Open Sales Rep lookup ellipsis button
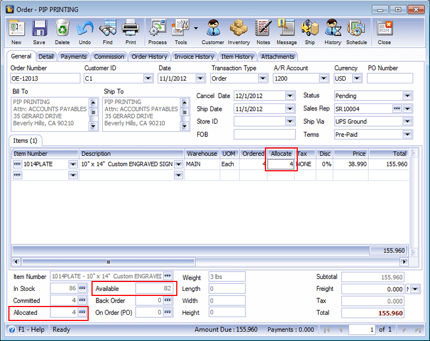Image resolution: width=430 pixels, height=341 pixels. point(397,108)
